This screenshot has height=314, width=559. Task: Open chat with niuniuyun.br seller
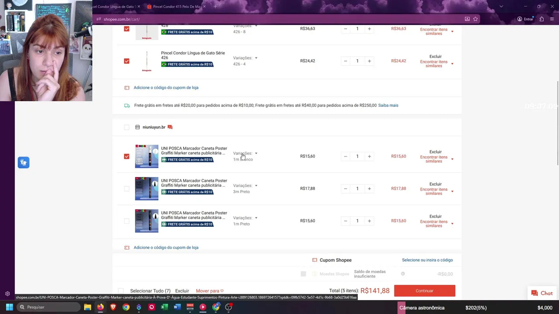(x=170, y=127)
